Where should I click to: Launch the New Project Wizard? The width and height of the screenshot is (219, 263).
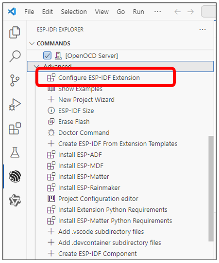pos(86,100)
